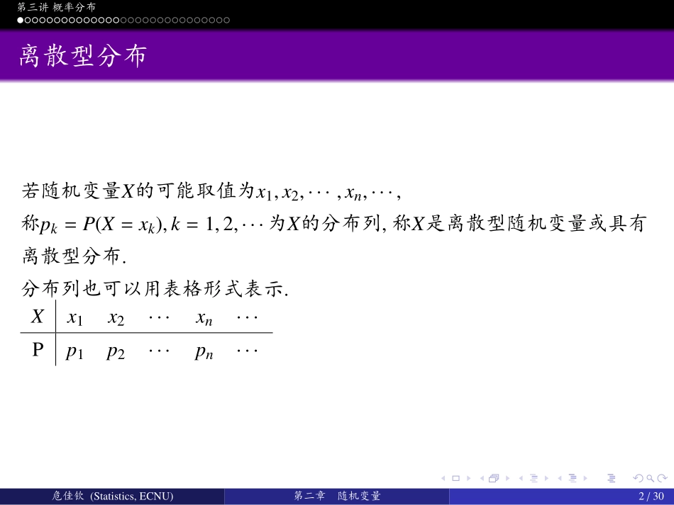The width and height of the screenshot is (674, 505).
Task: Click the page indicator showing 2 / 30
Action: pos(651,497)
